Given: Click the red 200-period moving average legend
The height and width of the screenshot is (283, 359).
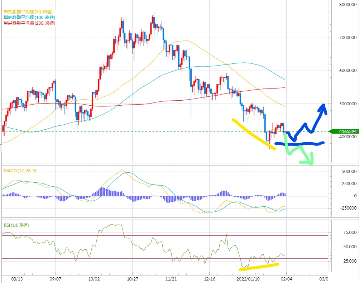Looking at the screenshot, I should 30,23.
